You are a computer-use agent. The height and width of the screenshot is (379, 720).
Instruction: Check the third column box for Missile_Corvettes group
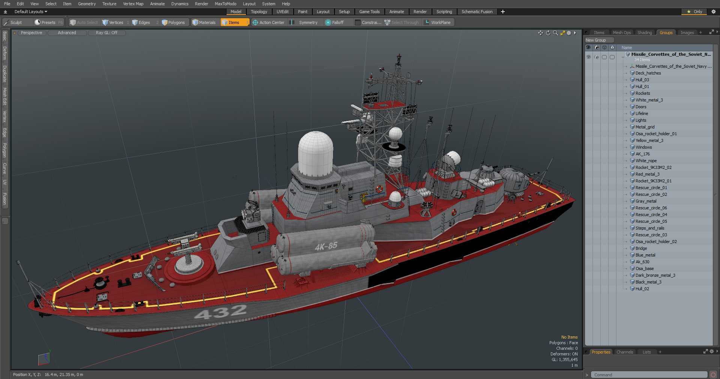click(604, 57)
